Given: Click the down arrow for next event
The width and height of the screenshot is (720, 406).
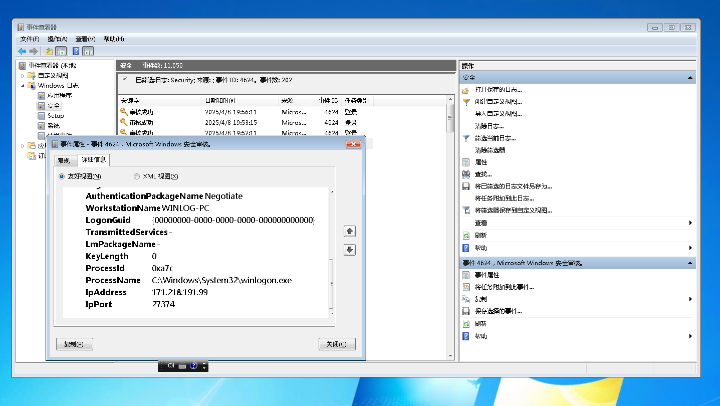Looking at the screenshot, I should coord(350,250).
